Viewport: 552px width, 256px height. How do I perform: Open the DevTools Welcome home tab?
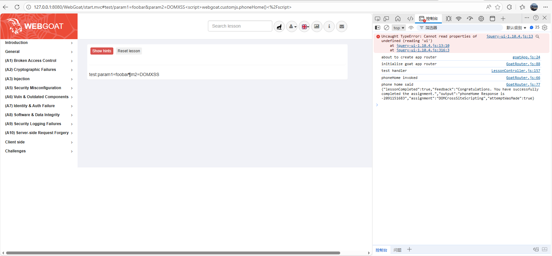coord(398,19)
